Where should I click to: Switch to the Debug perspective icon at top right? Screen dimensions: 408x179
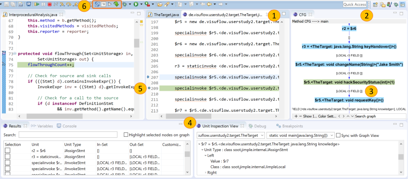click(x=396, y=4)
